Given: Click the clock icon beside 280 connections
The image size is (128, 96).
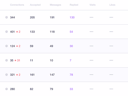Looking at the screenshot, I should tap(6, 89).
